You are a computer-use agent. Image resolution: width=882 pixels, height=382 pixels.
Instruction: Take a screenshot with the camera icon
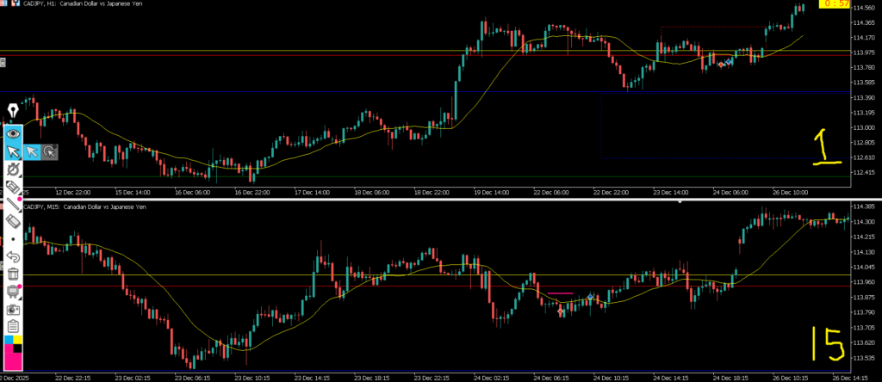click(13, 310)
